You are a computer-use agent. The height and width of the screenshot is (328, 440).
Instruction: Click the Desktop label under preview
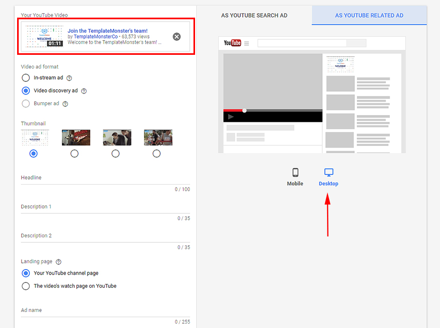pyautogui.click(x=329, y=184)
